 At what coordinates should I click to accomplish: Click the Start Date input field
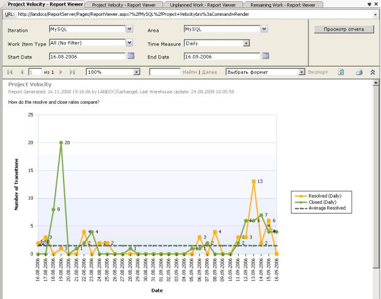coord(87,57)
